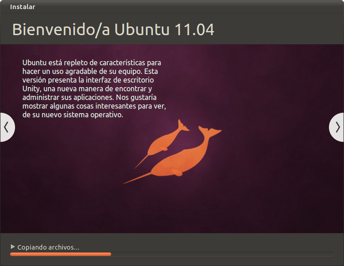
Task: Expand the Copiando archivos details triangle
Action: [x=13, y=247]
